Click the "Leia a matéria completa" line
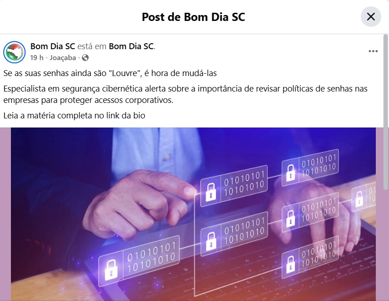The height and width of the screenshot is (301, 389). coord(74,116)
